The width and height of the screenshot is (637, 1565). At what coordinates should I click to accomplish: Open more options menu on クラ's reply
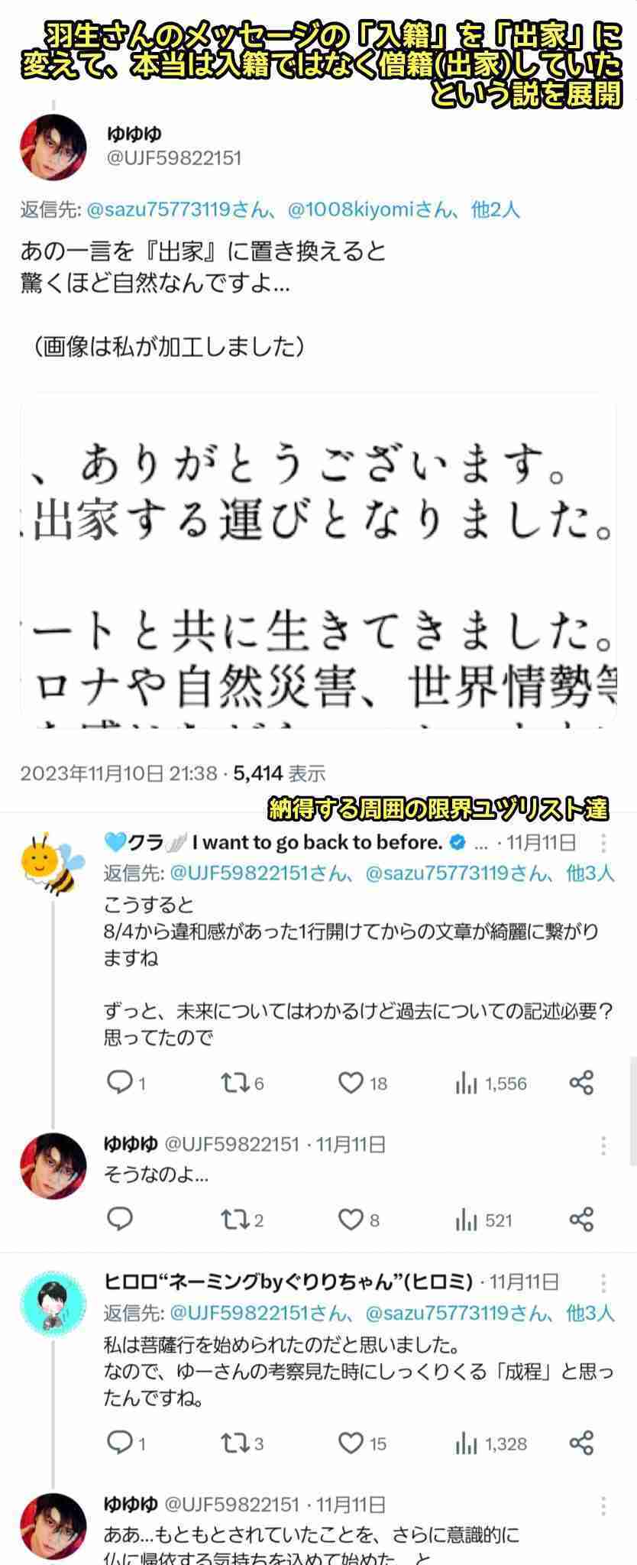tap(603, 843)
